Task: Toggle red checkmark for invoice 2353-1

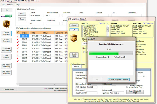Action: 18,42
